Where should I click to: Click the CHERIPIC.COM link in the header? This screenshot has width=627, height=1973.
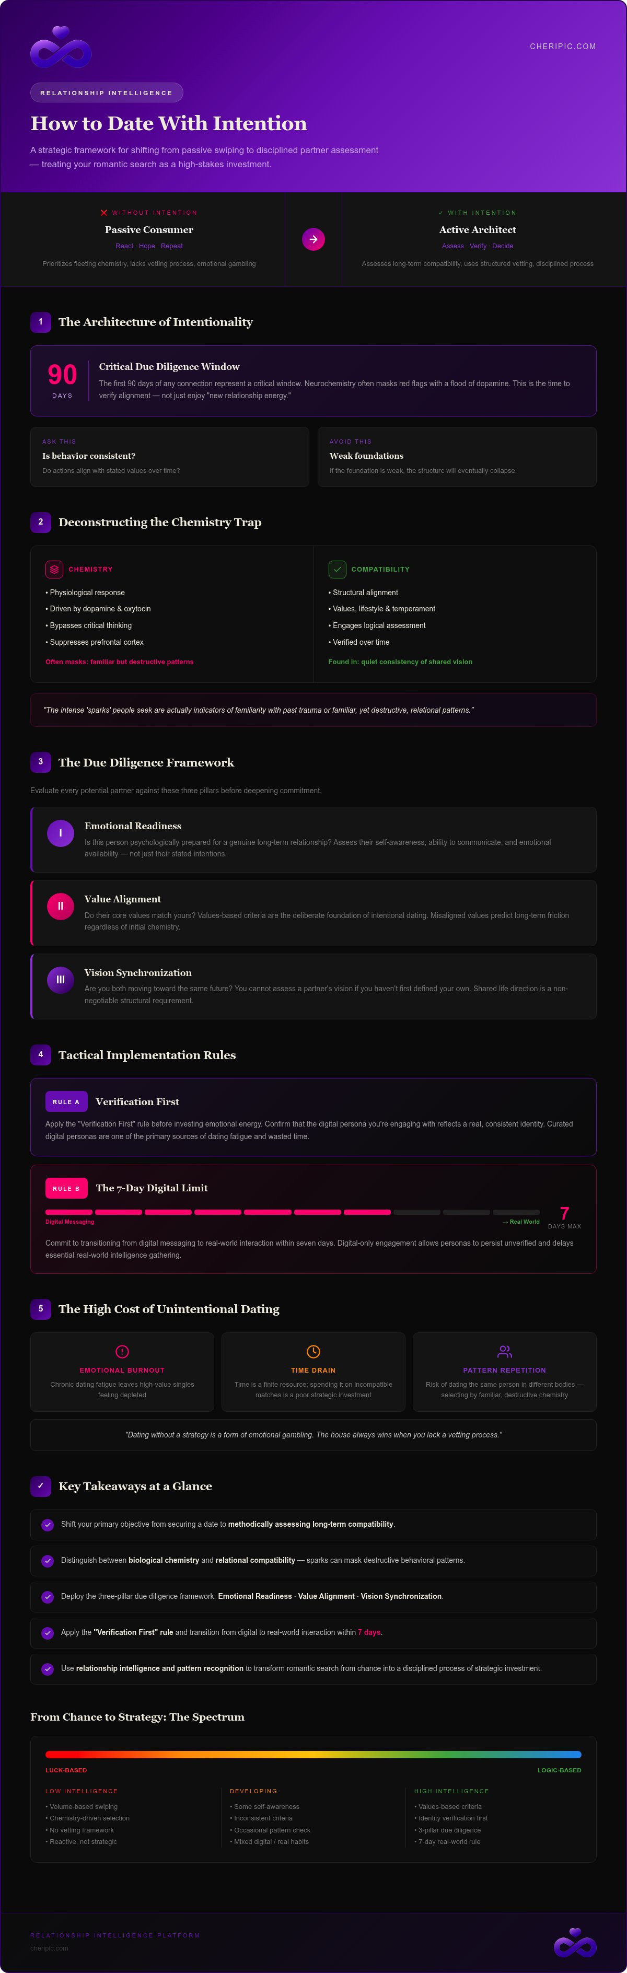point(563,47)
